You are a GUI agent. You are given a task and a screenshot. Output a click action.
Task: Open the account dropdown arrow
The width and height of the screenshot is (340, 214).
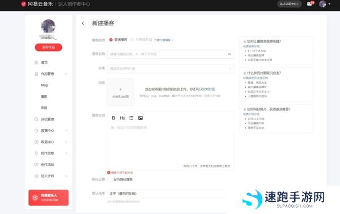click(329, 4)
